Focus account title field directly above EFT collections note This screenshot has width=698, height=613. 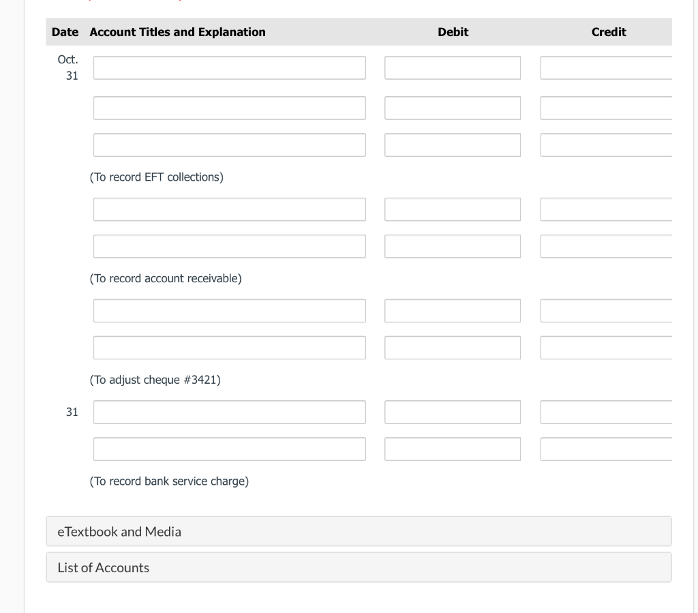point(230,145)
